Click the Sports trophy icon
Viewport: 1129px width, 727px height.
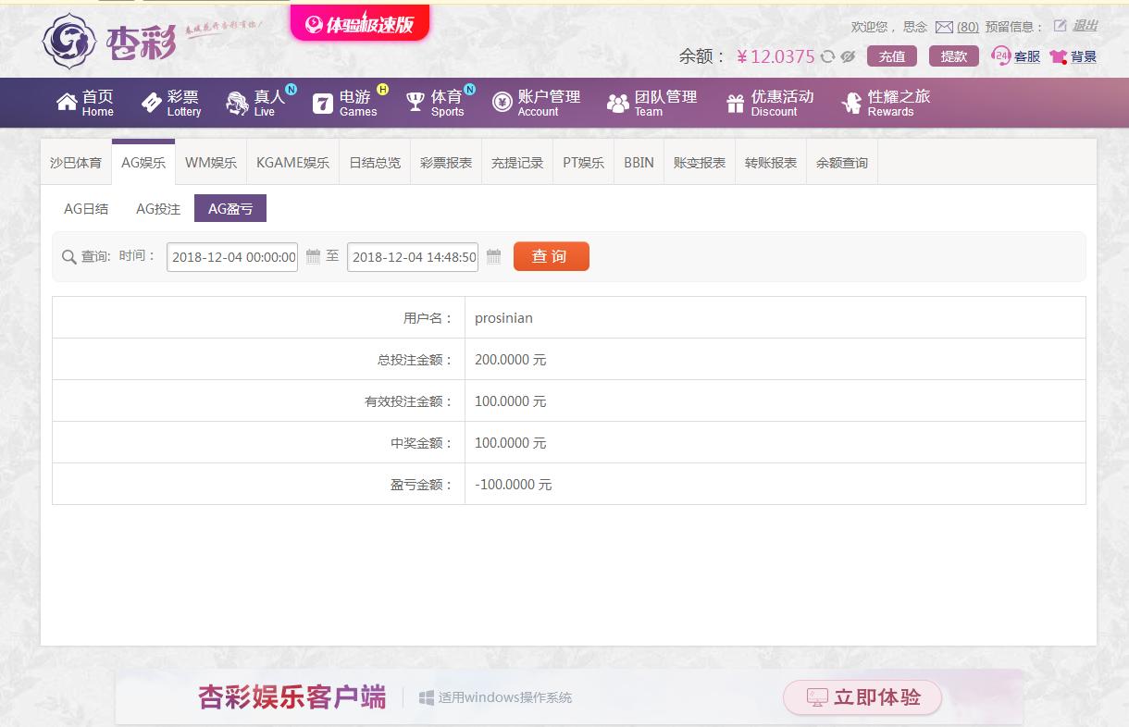coord(416,102)
